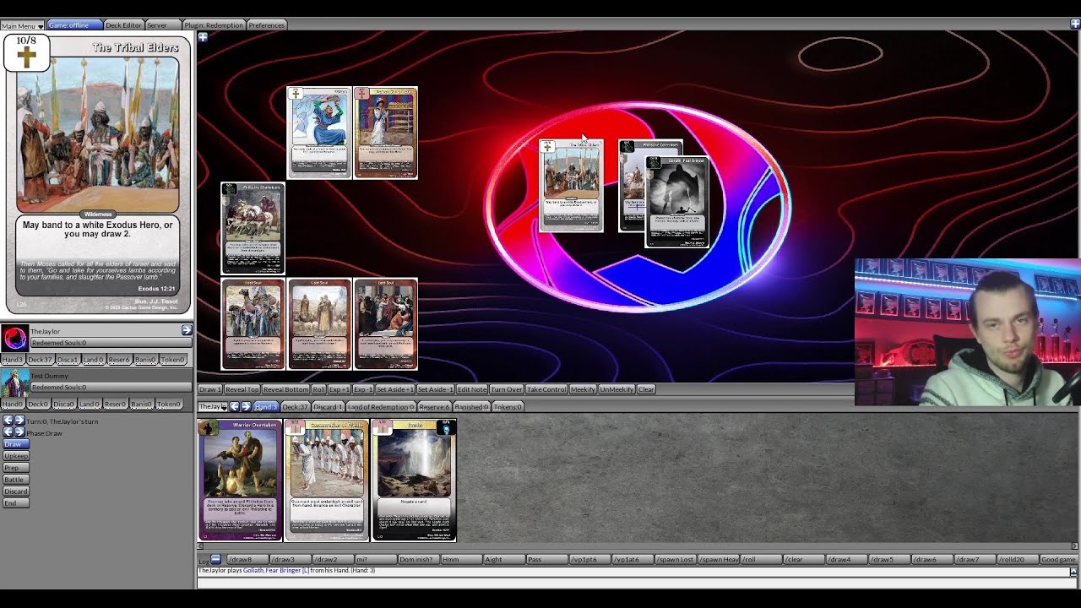Image resolution: width=1081 pixels, height=608 pixels.
Task: Select the Battle phase
Action: [x=15, y=480]
